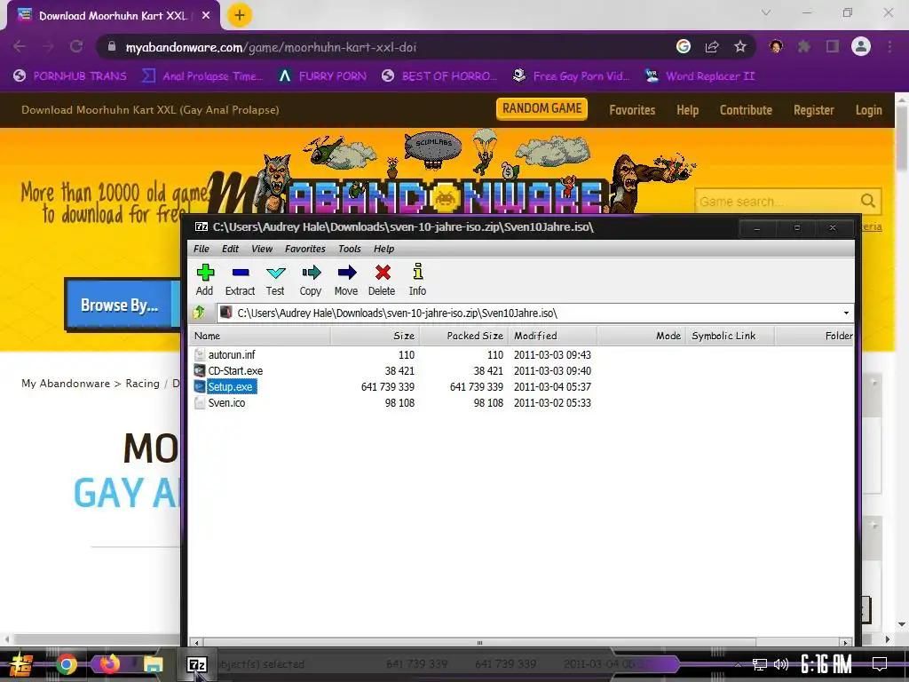The image size is (909, 682).
Task: Open the Info toolbar icon in 7-Zip
Action: (x=417, y=280)
